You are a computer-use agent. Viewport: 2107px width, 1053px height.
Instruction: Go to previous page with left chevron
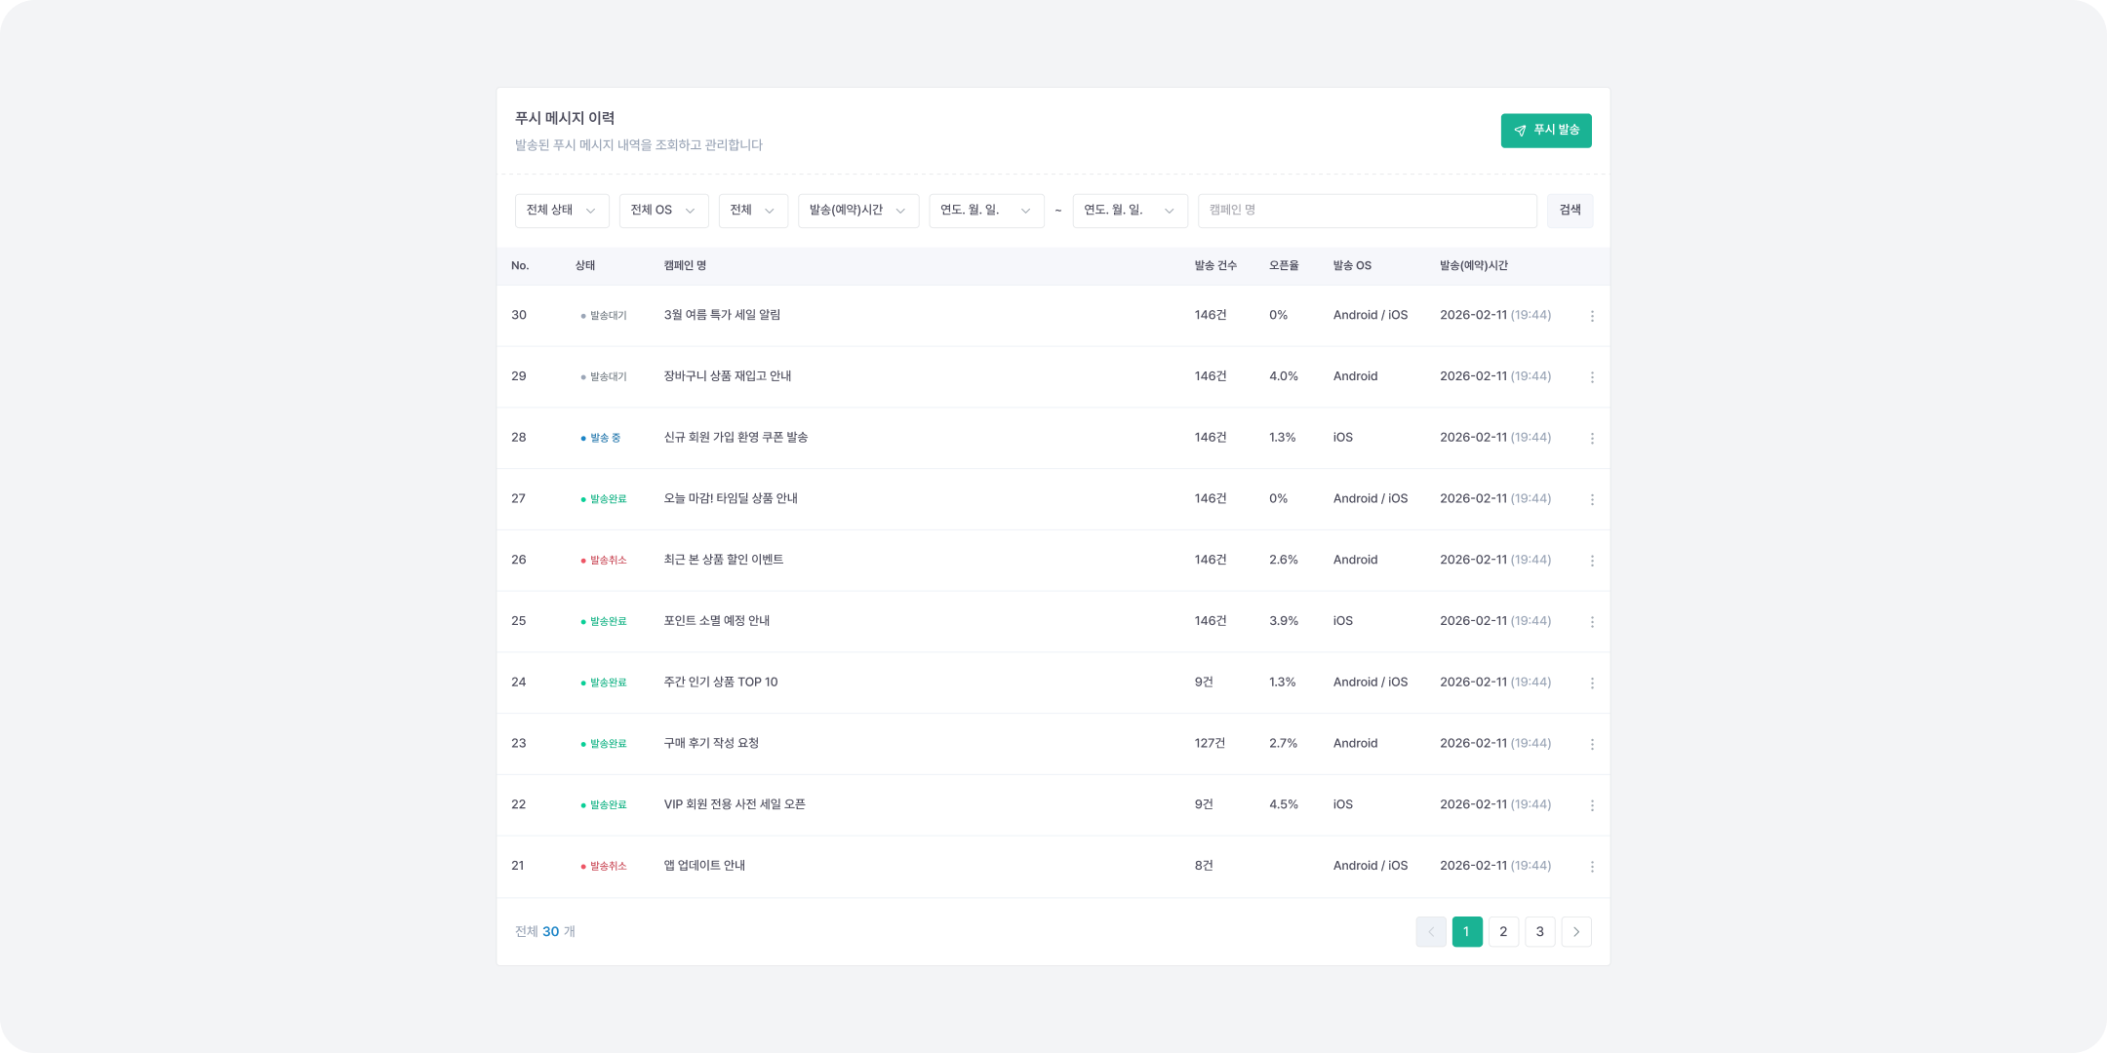tap(1430, 932)
